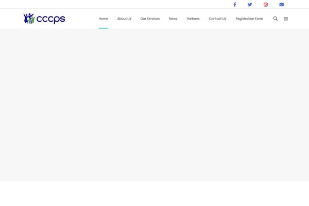
Task: Open the hamburger side menu icon
Action: click(286, 19)
